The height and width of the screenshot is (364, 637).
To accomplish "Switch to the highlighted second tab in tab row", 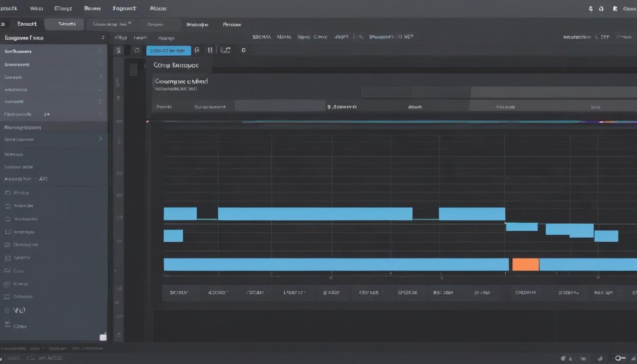I will 64,24.
